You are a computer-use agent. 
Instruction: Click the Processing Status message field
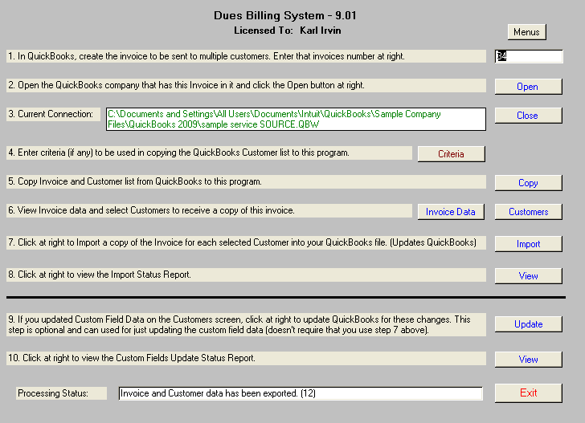point(301,393)
